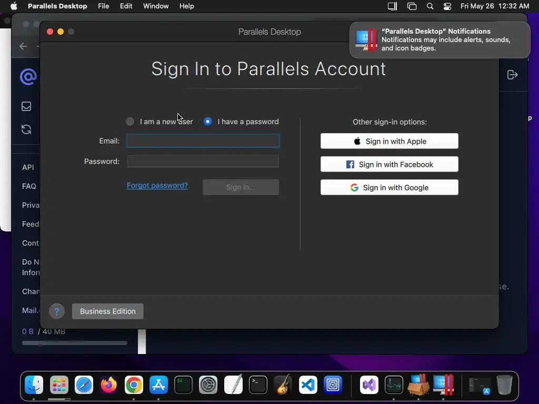Screen dimensions: 539x404
Task: Open the Parallels Desktop app menu
Action: [x=57, y=6]
